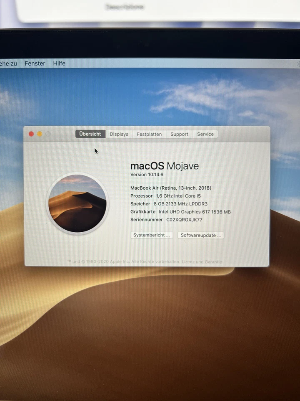Click '1,6 GHz Intel Core i5' value
Image resolution: width=300 pixels, height=401 pixels.
(x=178, y=196)
